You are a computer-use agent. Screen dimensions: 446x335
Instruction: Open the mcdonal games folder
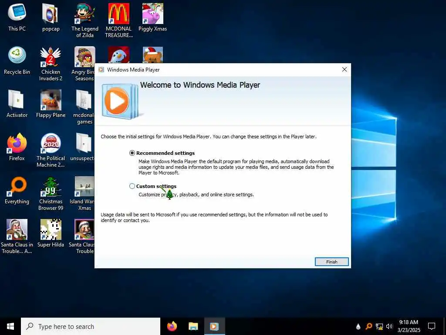pyautogui.click(x=84, y=107)
